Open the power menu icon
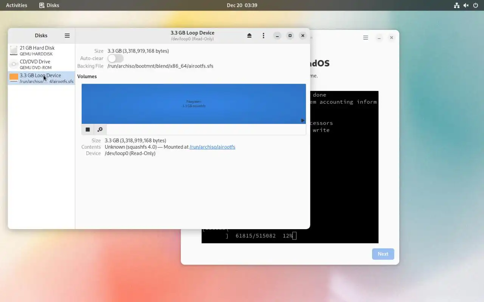The width and height of the screenshot is (484, 302). point(476,5)
